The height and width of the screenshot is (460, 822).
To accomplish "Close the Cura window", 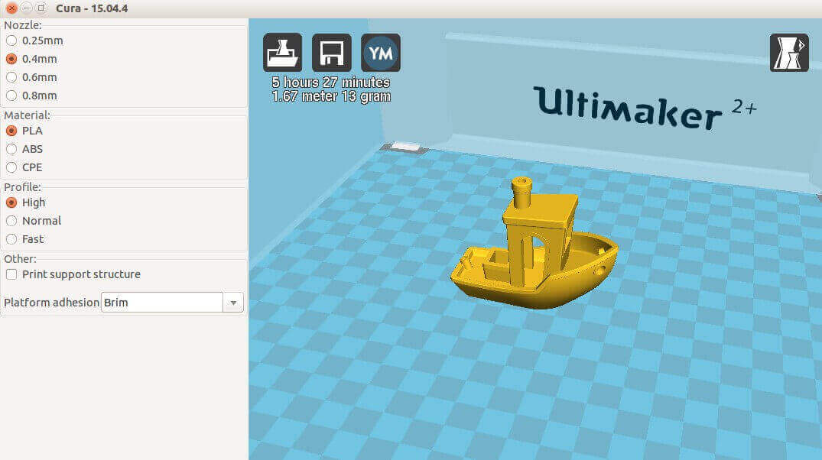I will [x=11, y=8].
